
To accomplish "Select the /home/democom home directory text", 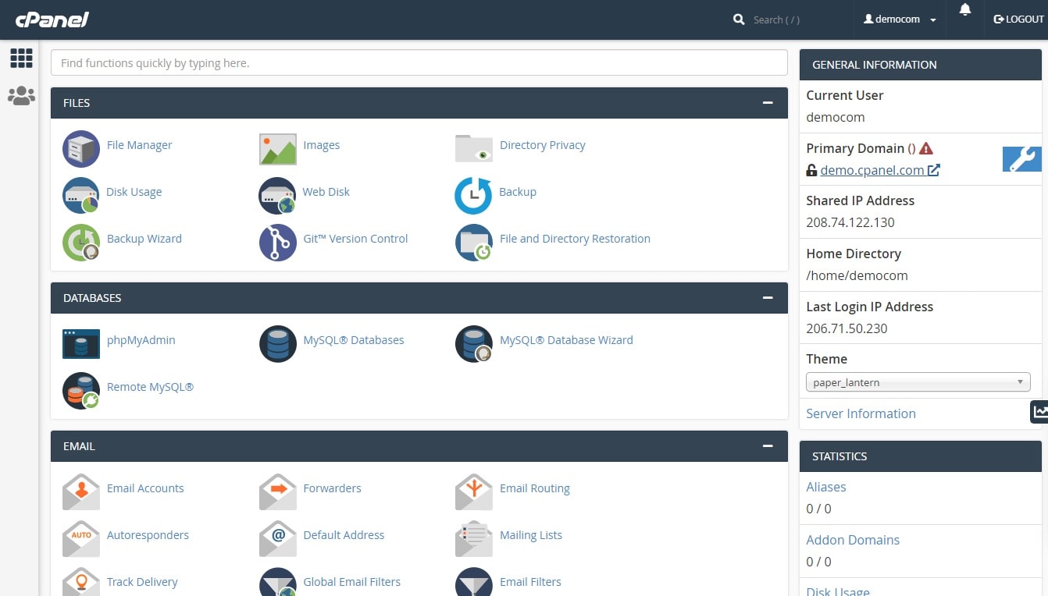I will pyautogui.click(x=857, y=275).
